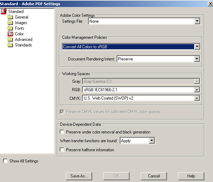
Task: Click the General folder icon
Action: (x=10, y=17)
